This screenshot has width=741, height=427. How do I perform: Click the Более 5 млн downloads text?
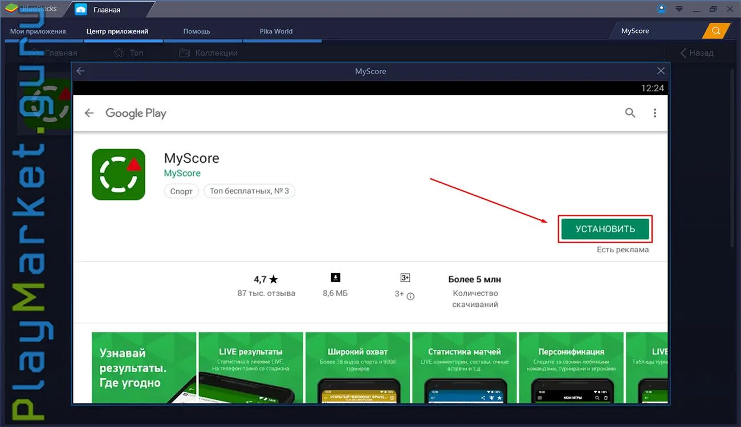[475, 280]
